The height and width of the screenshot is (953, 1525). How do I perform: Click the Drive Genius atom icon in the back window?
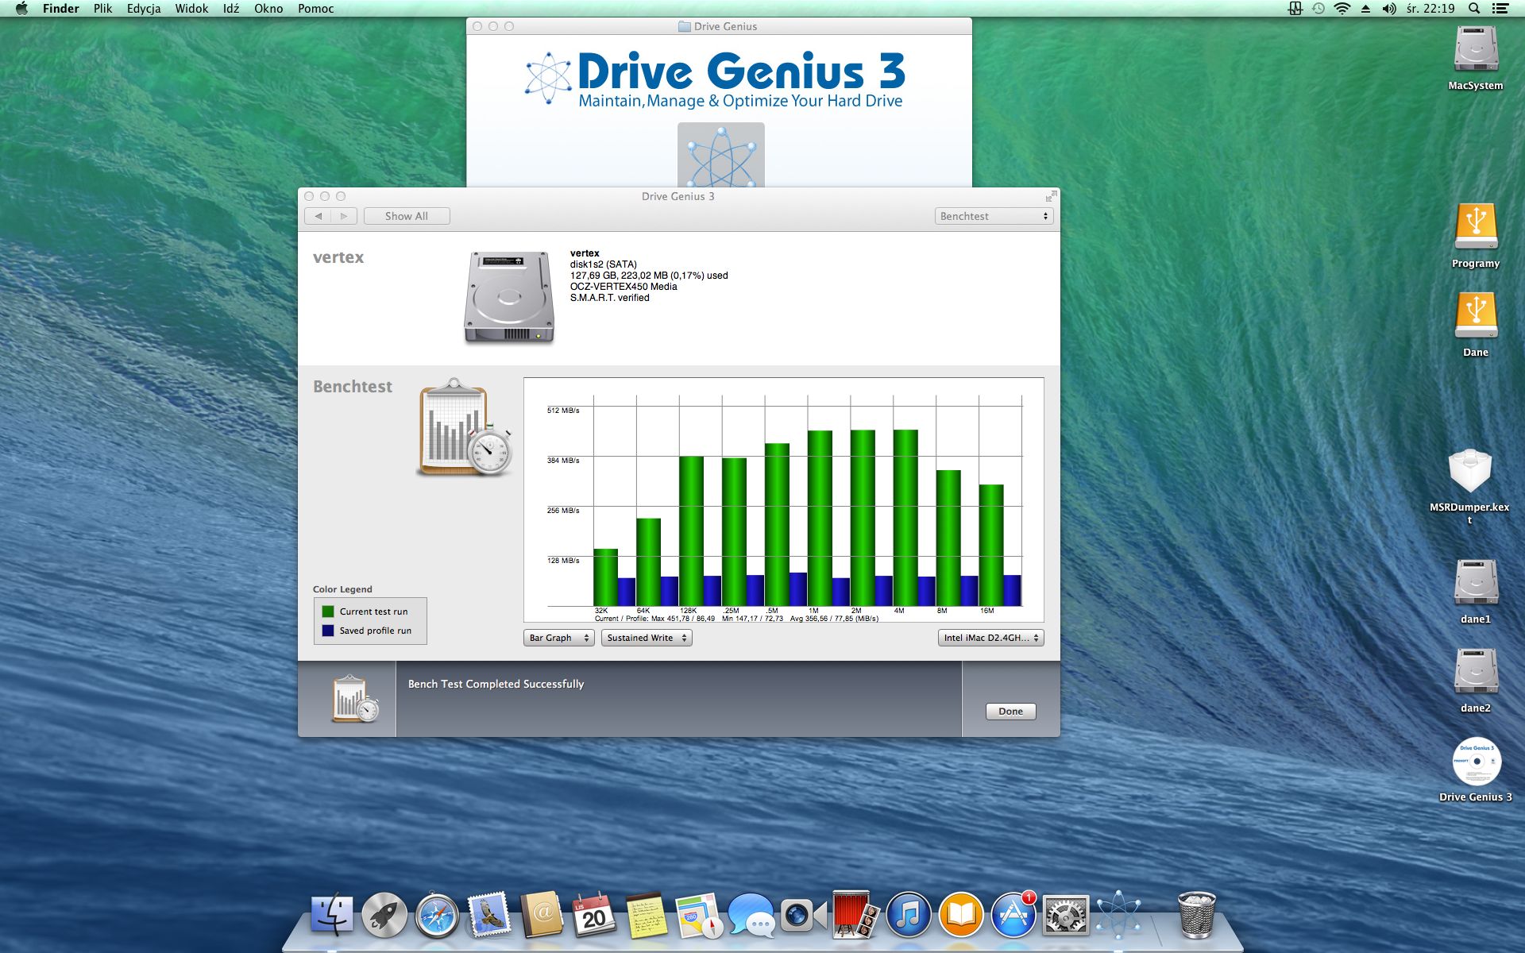coord(720,155)
